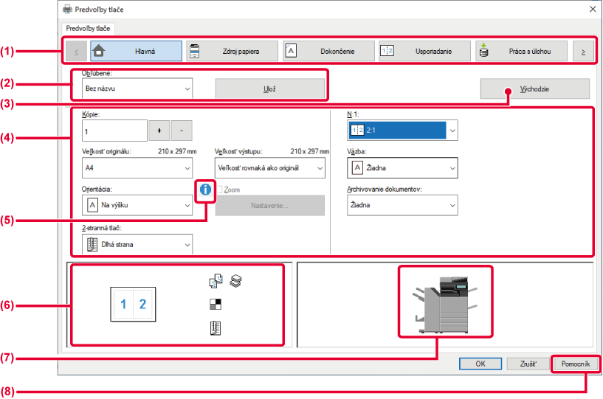Open Orientácia dropdown showing Na výšku
603x399 pixels.
pos(137,205)
